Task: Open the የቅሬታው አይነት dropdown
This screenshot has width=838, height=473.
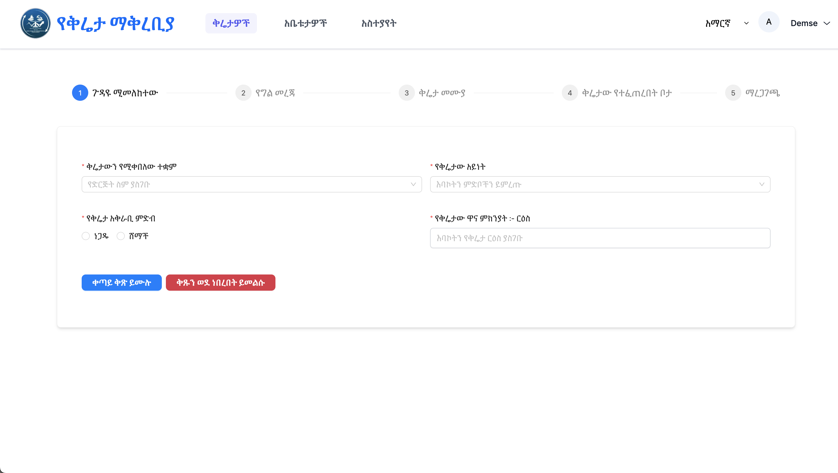Action: (x=600, y=185)
